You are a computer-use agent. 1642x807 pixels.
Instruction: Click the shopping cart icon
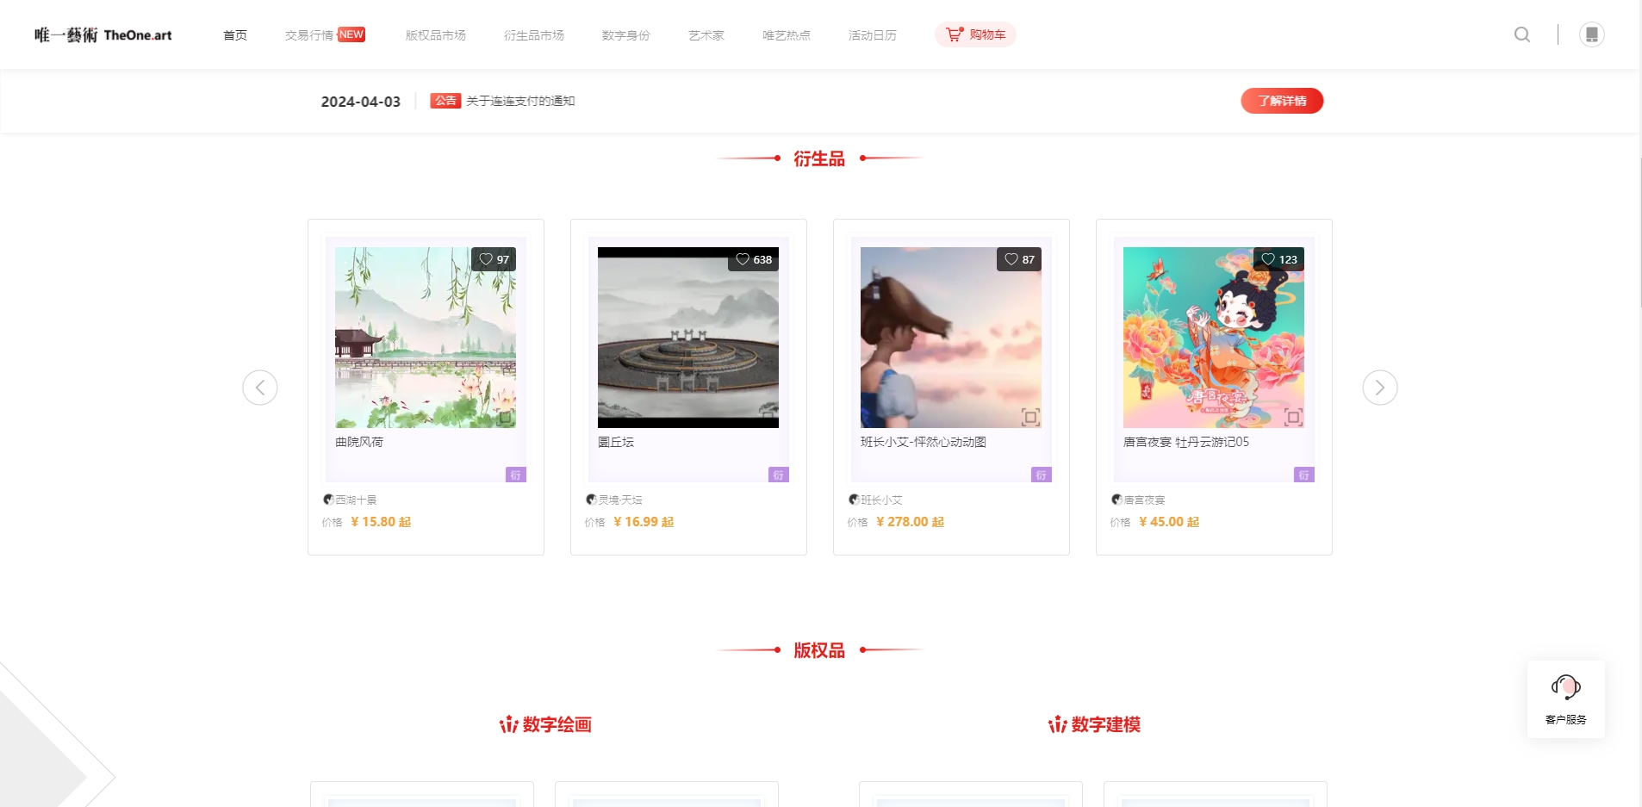(955, 34)
